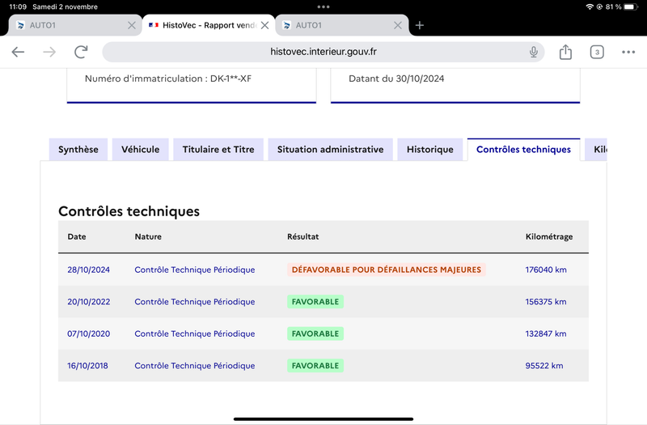Image resolution: width=647 pixels, height=425 pixels.
Task: Open the Historique tab
Action: 430,150
